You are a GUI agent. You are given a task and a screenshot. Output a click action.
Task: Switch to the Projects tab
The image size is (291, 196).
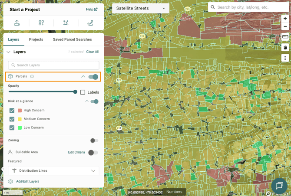coord(36,39)
